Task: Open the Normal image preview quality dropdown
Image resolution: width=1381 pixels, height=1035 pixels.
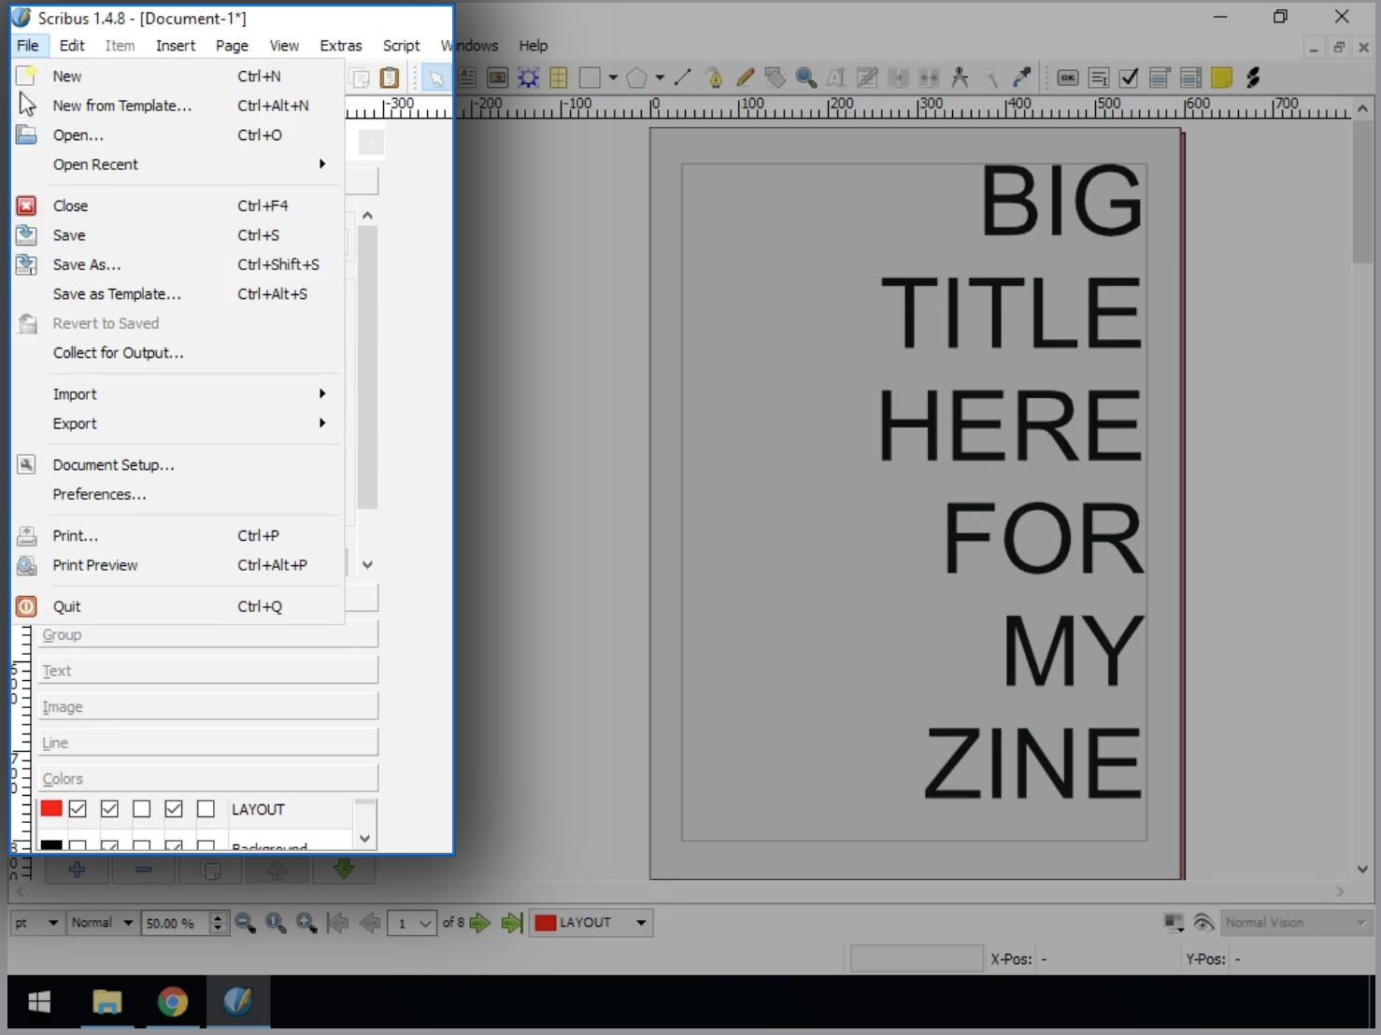Action: coord(102,923)
